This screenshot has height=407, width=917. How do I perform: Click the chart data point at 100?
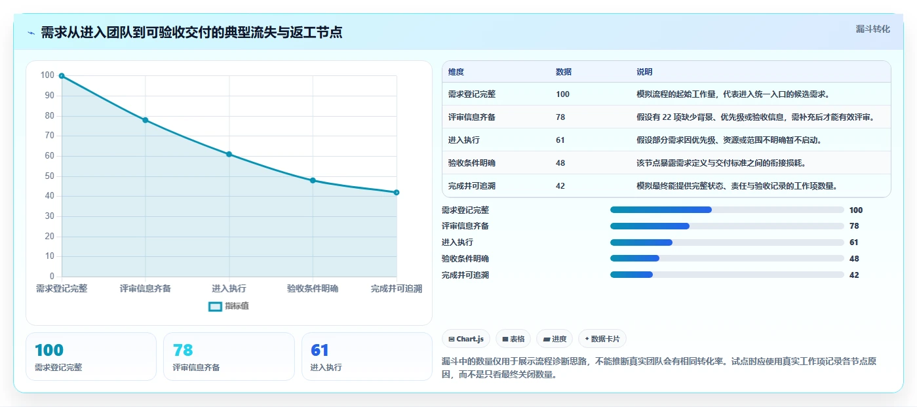pyautogui.click(x=62, y=76)
